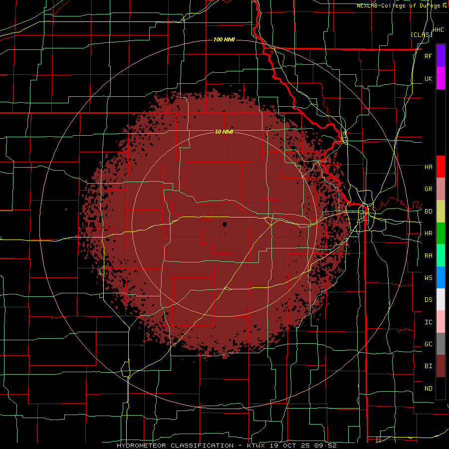449x449 pixels.
Task: Select the GC gray legend swatch
Action: 441,344
